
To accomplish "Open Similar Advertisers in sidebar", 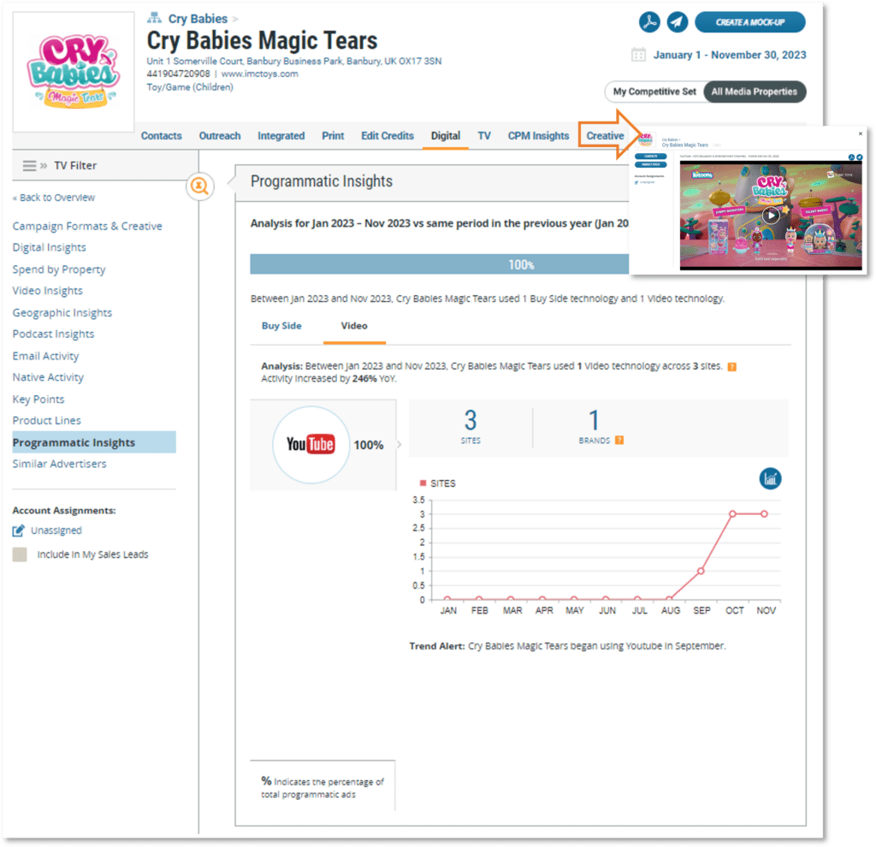I will point(59,465).
